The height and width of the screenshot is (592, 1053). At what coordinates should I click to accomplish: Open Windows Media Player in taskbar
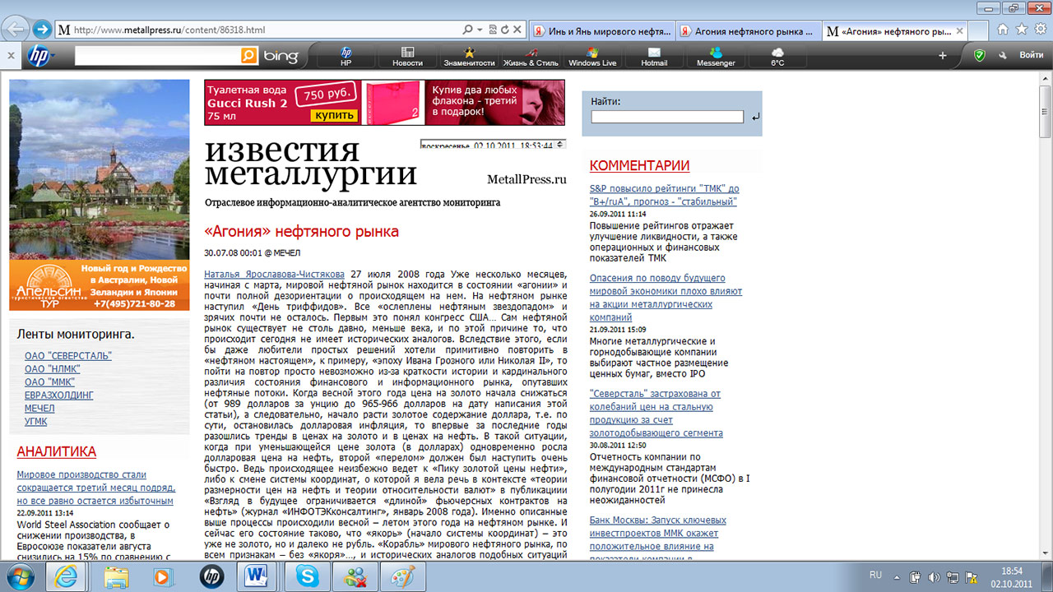click(164, 577)
